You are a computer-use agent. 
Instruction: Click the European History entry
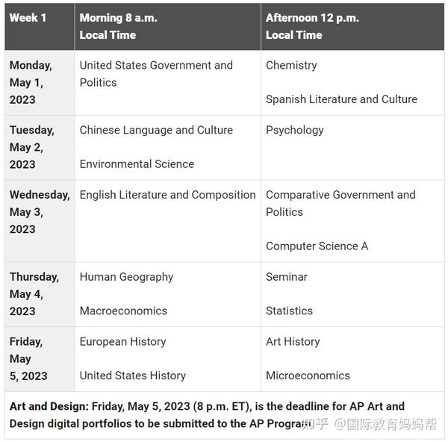tap(122, 342)
